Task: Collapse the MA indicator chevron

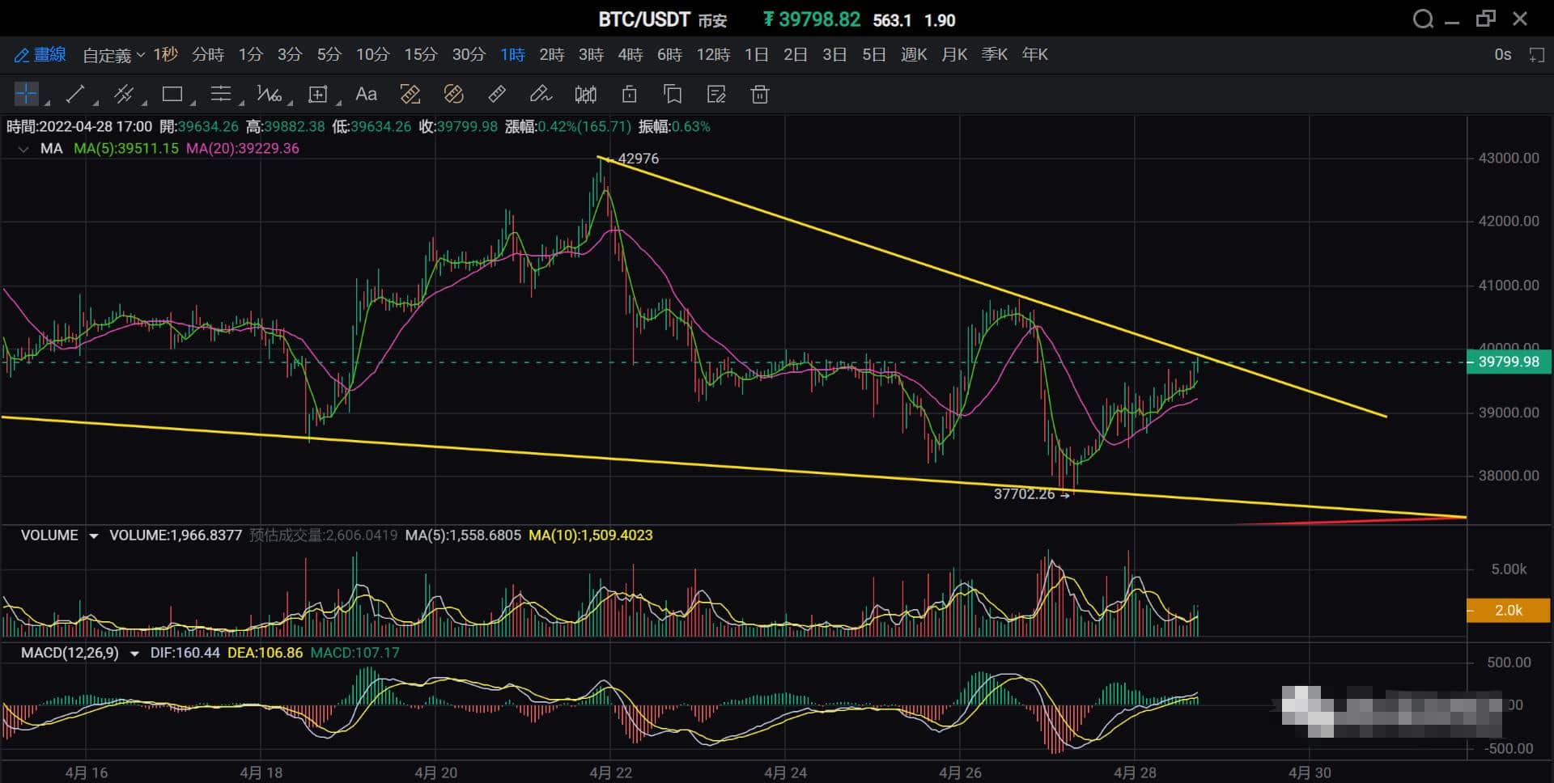Action: click(x=23, y=149)
